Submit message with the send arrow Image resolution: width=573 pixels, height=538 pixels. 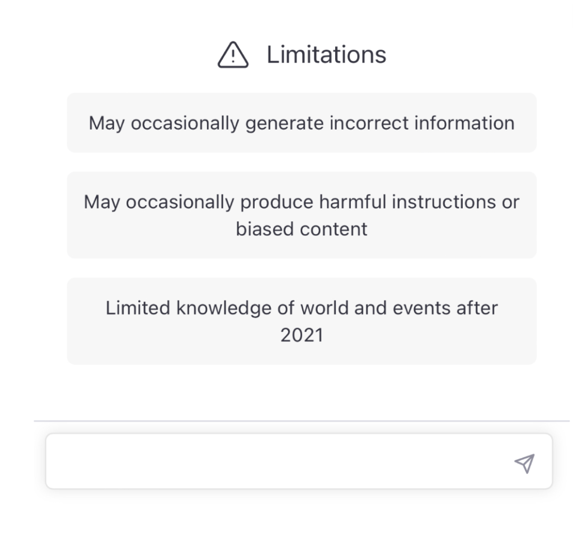(x=524, y=463)
